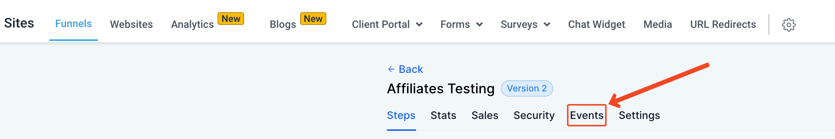835x139 pixels.
Task: Go to URL Redirects
Action: click(x=723, y=25)
